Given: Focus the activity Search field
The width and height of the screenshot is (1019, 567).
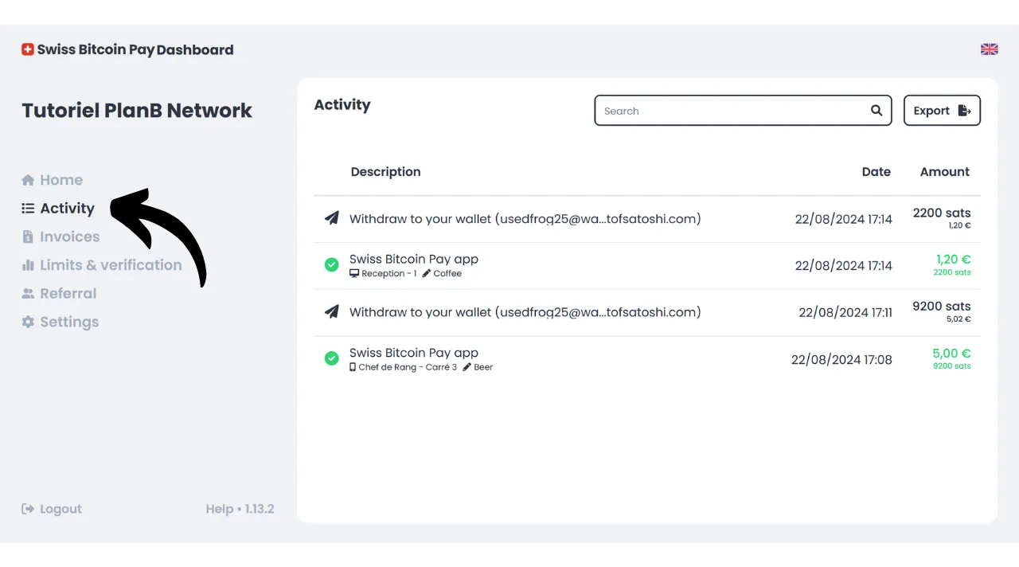Looking at the screenshot, I should [732, 111].
